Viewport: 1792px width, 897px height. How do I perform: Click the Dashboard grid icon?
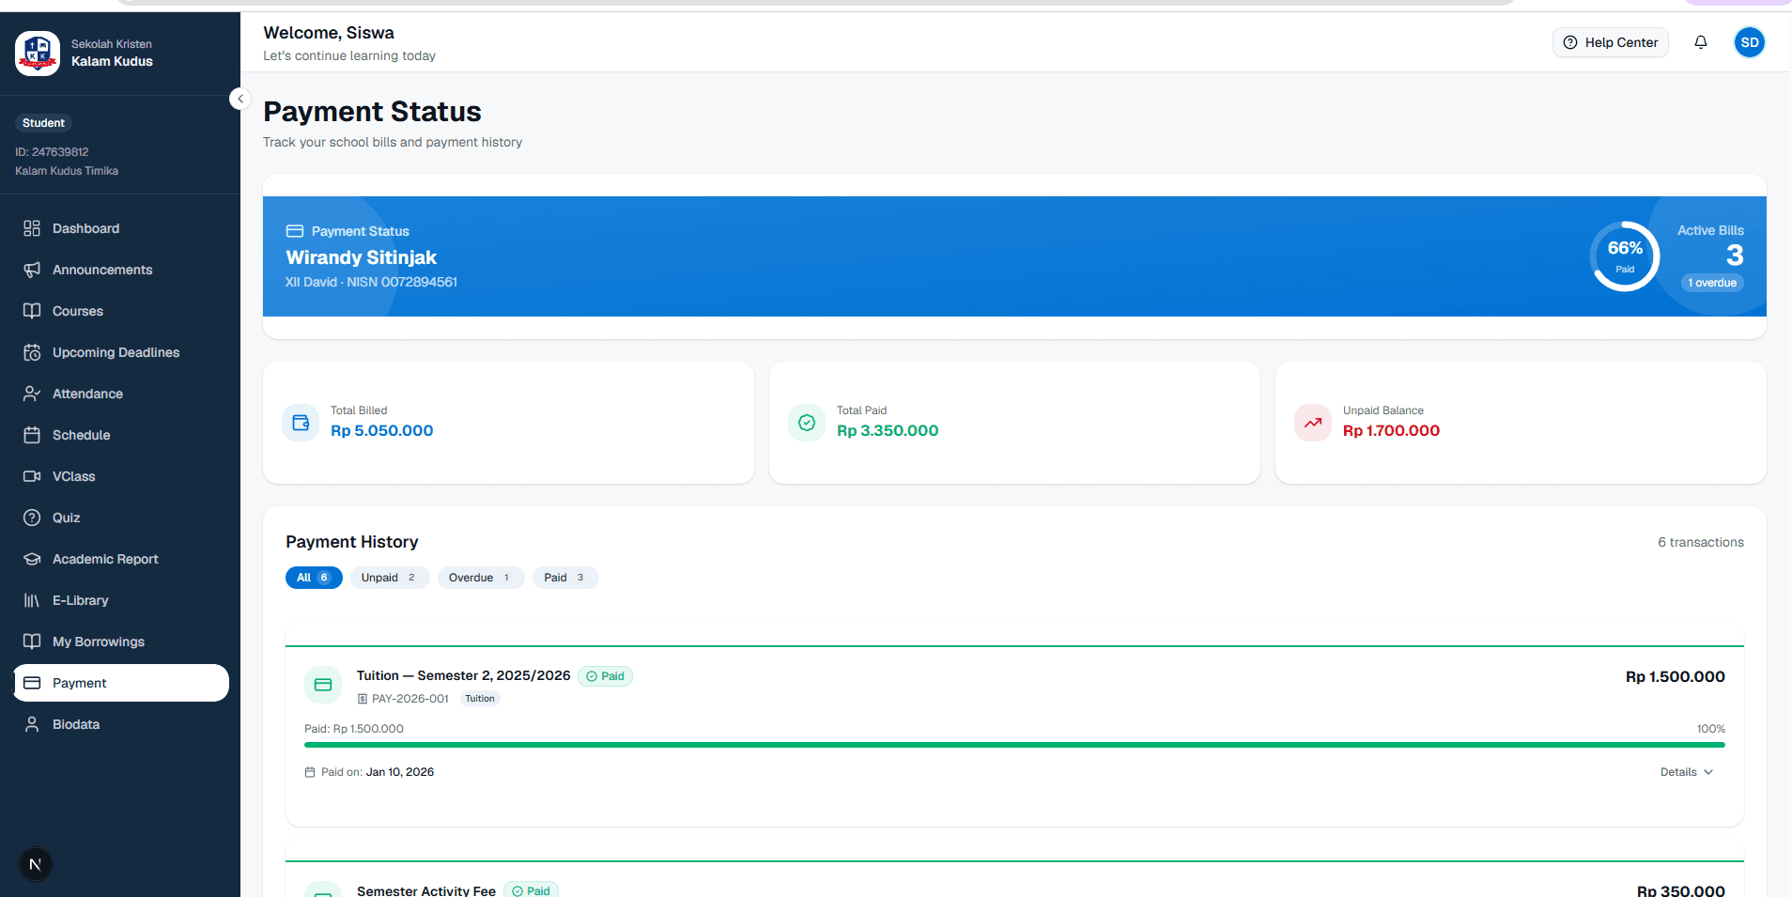(32, 228)
